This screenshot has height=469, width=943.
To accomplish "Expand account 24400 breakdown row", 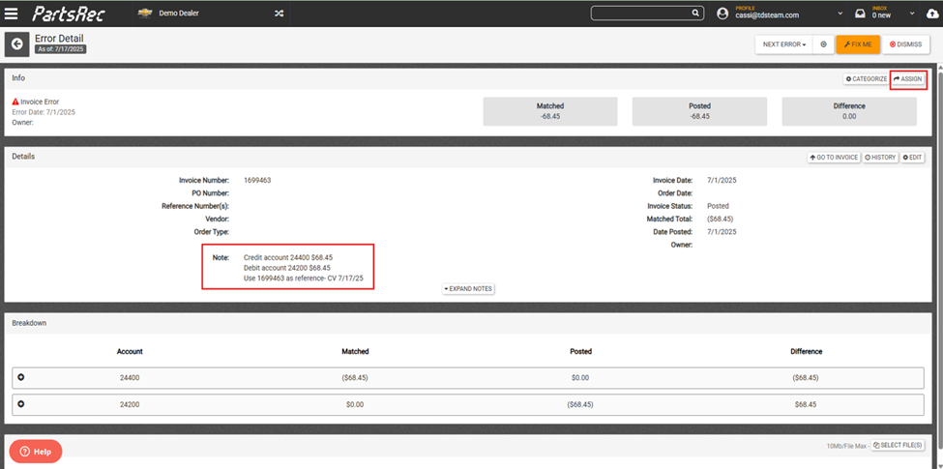I will point(21,377).
